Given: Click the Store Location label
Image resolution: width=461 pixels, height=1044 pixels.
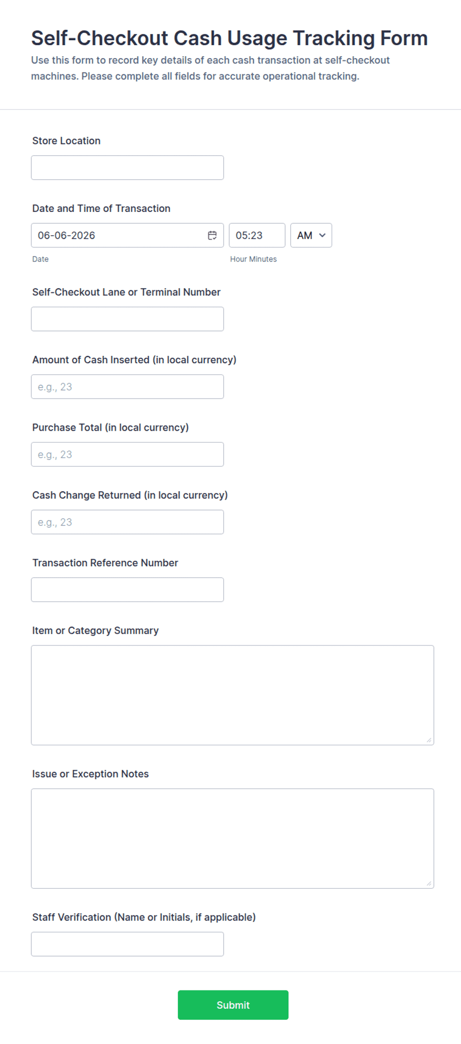Looking at the screenshot, I should point(66,140).
